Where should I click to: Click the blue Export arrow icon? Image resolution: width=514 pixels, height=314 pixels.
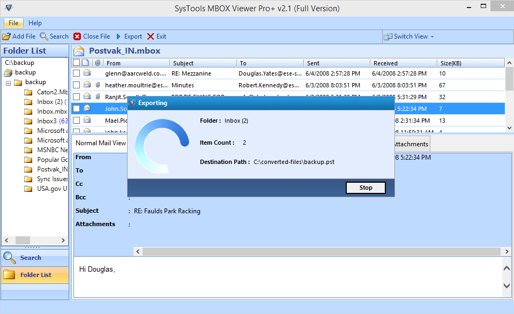click(118, 36)
